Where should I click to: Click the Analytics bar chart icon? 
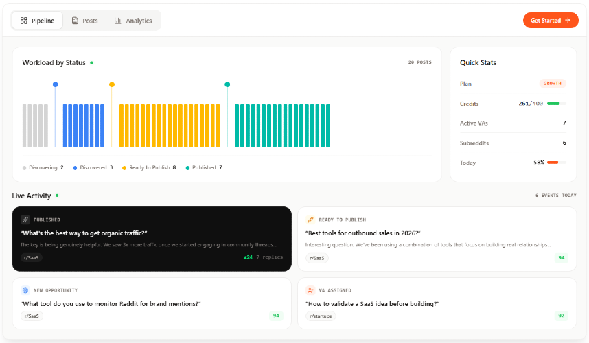[x=118, y=21]
